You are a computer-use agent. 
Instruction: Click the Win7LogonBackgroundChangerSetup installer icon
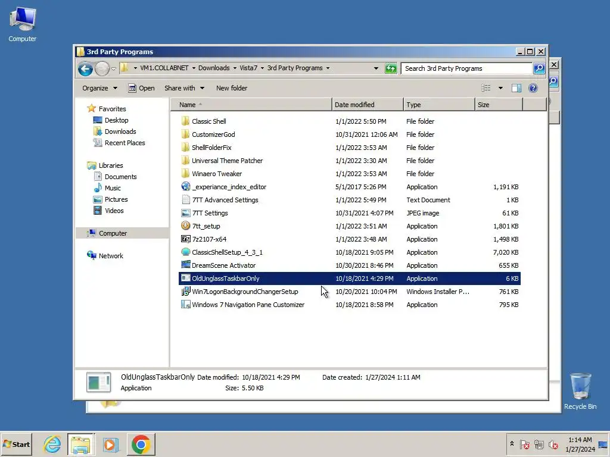tap(186, 292)
